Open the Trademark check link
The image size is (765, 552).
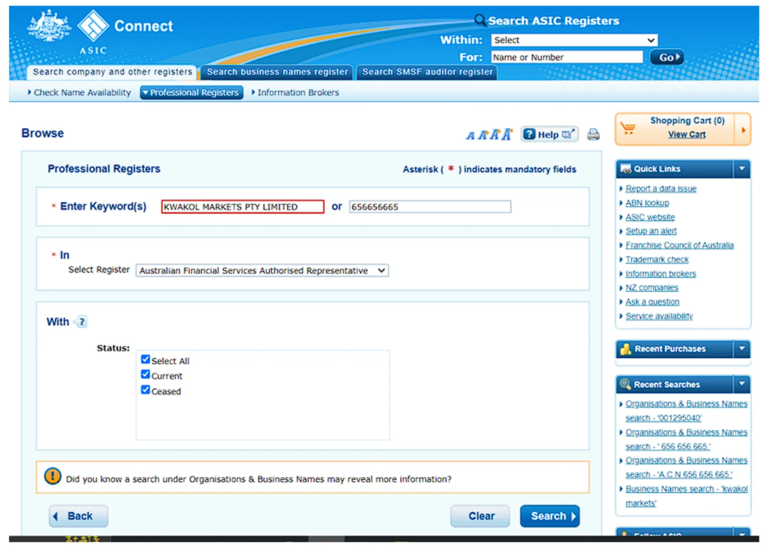(657, 259)
